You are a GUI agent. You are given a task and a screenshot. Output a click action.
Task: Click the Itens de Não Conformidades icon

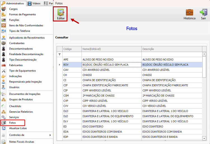click(x=3, y=25)
